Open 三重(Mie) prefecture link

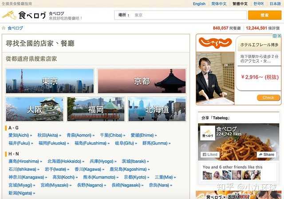pos(165,177)
